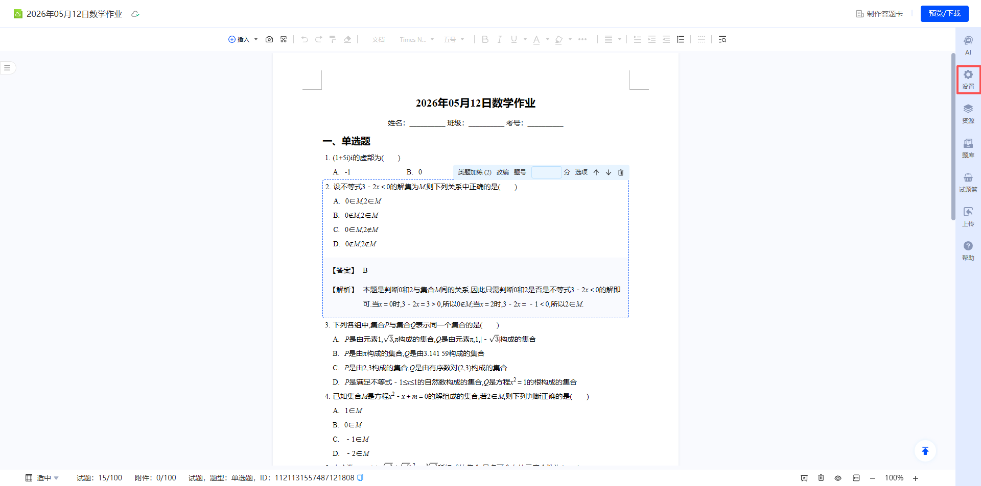This screenshot has width=981, height=486.
Task: Open the 适中 page size dropdown
Action: pyautogui.click(x=43, y=478)
